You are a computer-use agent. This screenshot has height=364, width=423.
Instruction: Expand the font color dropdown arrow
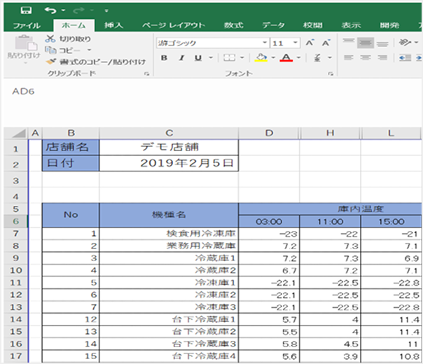298,57
